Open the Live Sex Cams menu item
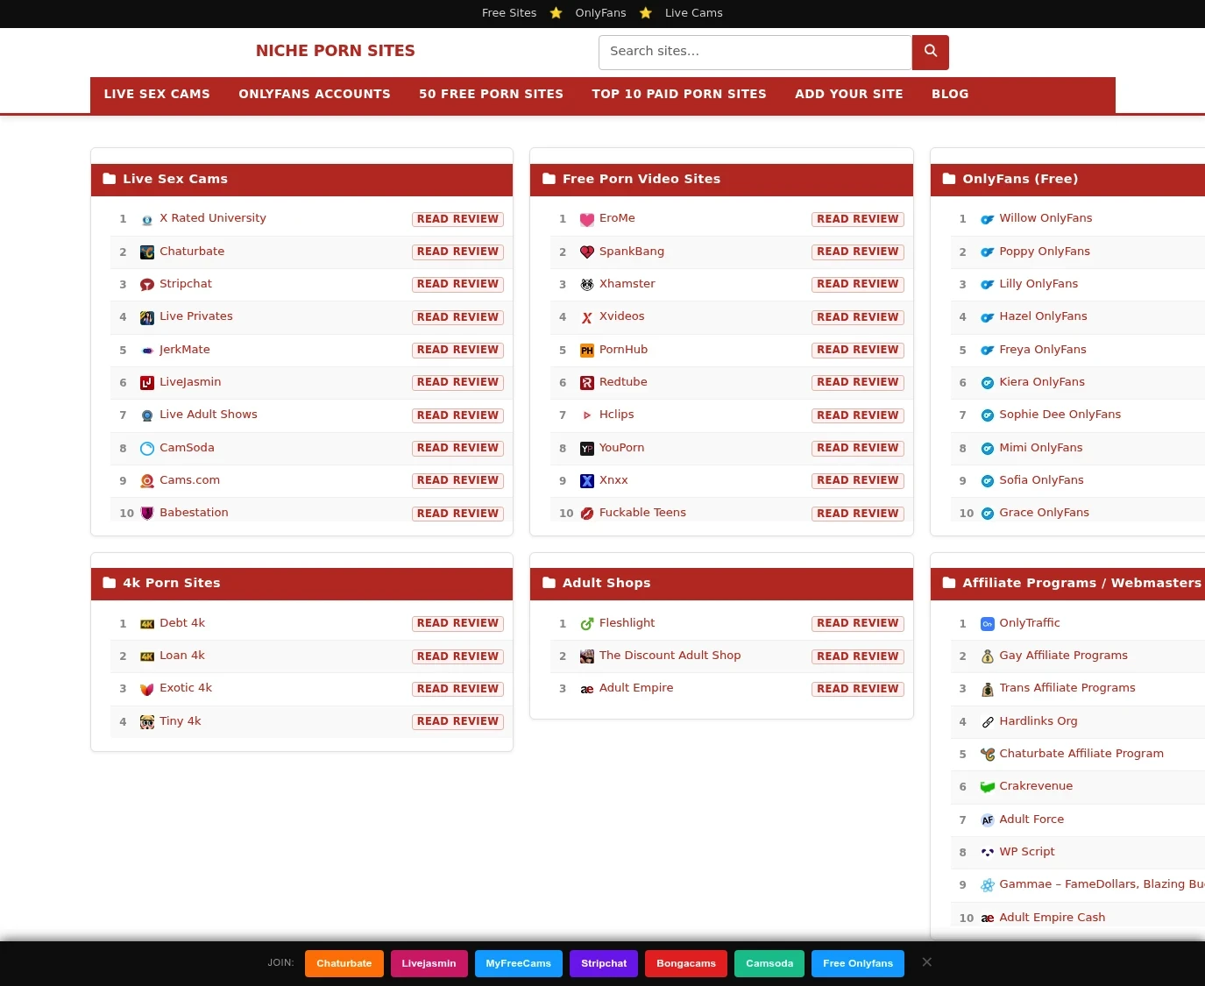This screenshot has width=1205, height=986. point(157,94)
